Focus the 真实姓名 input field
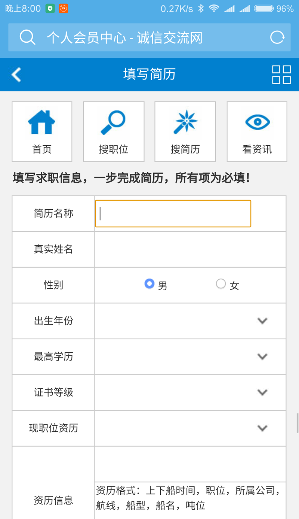The width and height of the screenshot is (299, 519). (x=190, y=249)
